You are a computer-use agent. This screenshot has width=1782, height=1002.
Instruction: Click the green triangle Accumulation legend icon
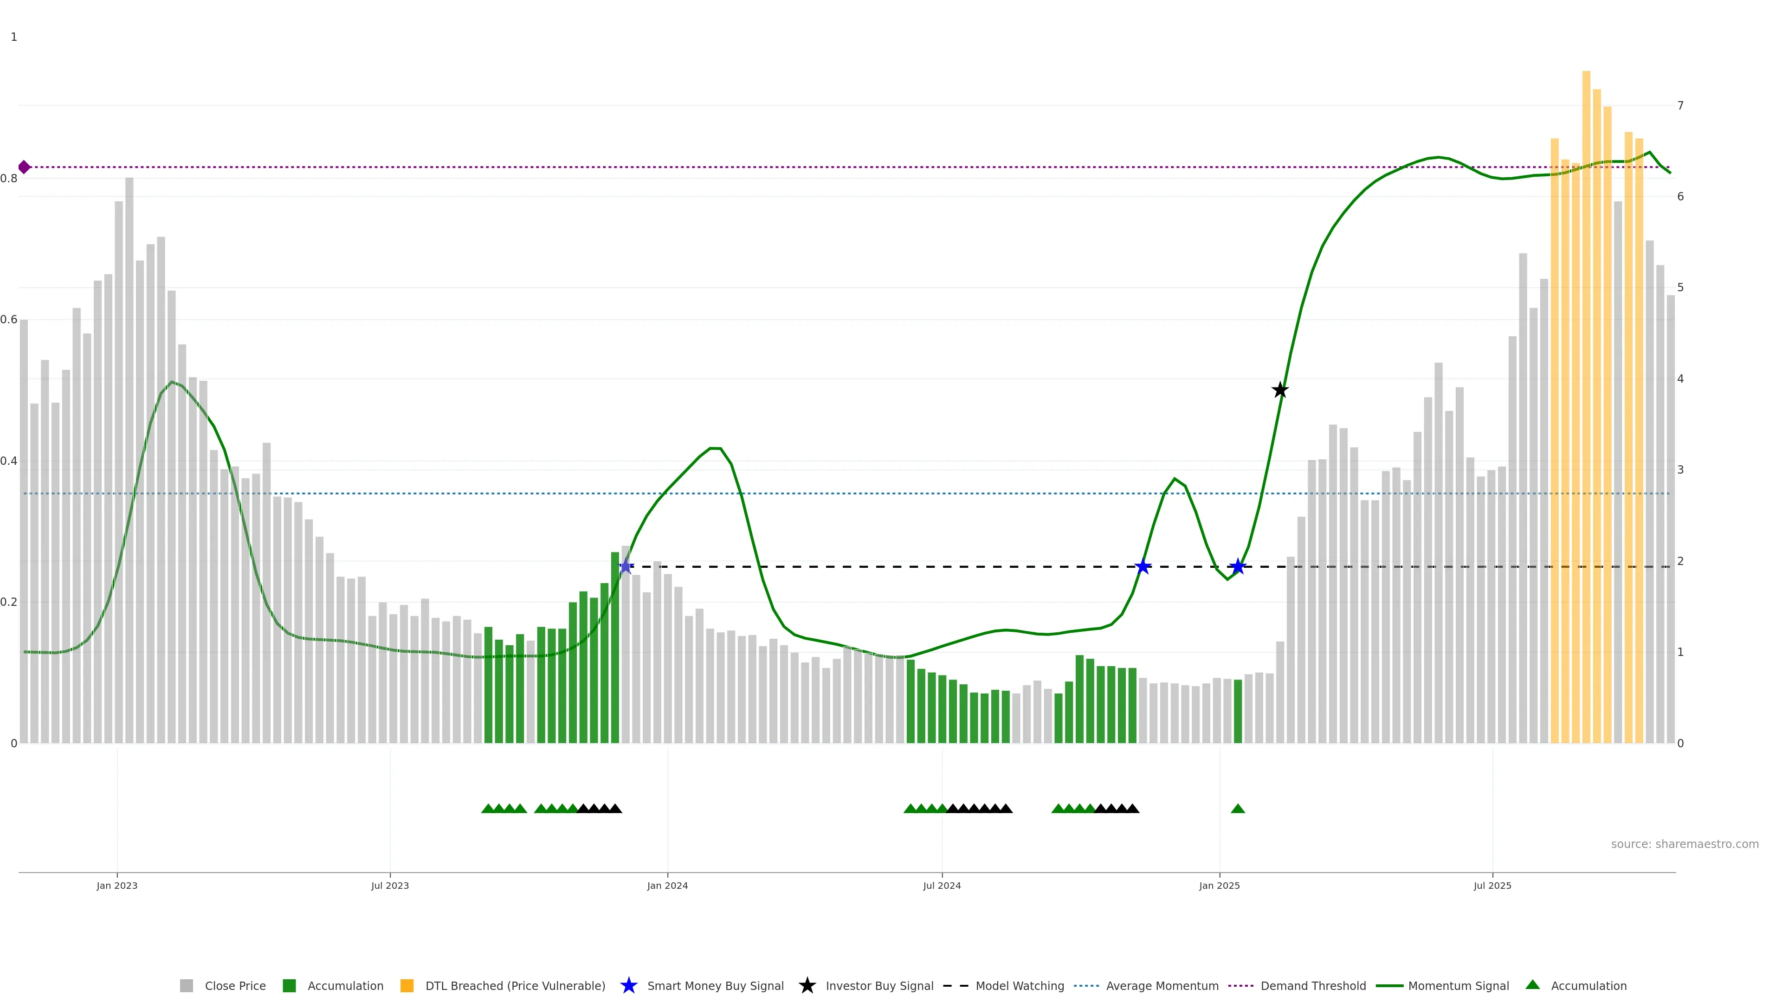pyautogui.click(x=1532, y=985)
